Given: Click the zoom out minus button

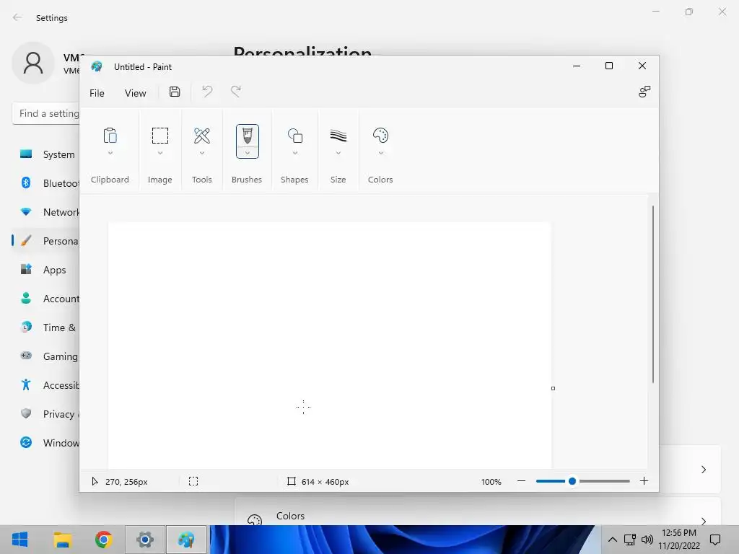Looking at the screenshot, I should click(x=521, y=481).
